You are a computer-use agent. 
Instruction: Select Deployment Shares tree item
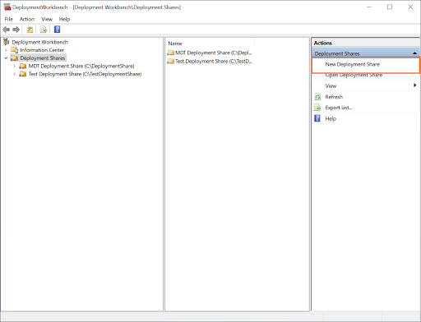click(x=43, y=58)
